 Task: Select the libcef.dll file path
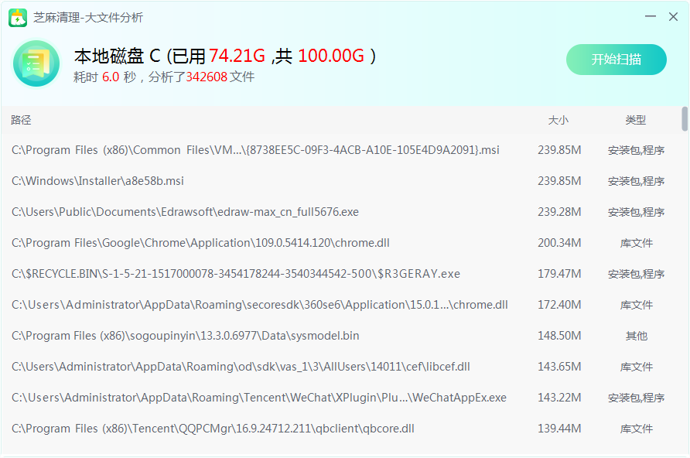tap(241, 367)
